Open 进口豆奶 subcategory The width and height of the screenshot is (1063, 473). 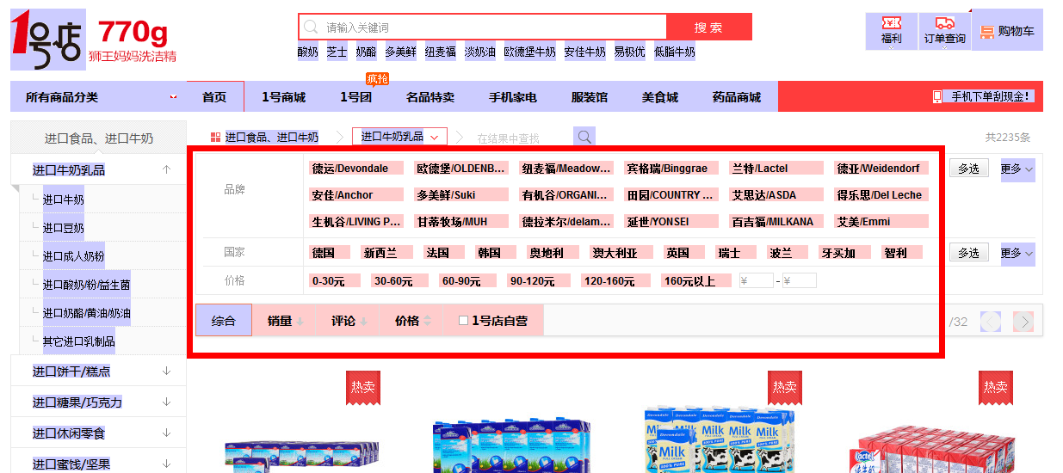[x=63, y=228]
